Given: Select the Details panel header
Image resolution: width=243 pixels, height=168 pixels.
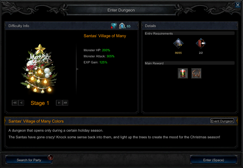Looking at the screenshot, I should tap(190, 26).
